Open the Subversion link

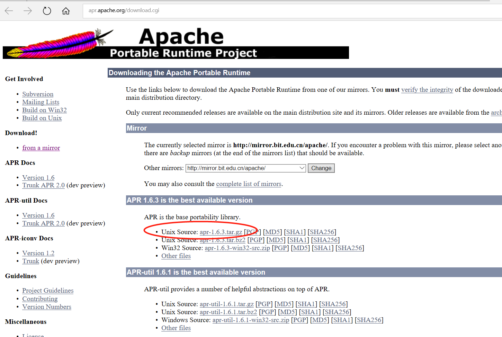coord(38,94)
